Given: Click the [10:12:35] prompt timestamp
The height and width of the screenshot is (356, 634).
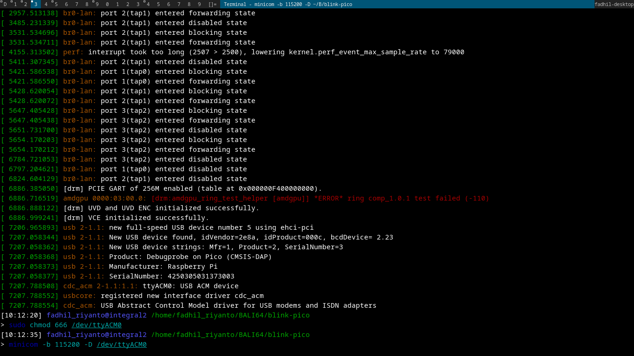Looking at the screenshot, I should point(21,335).
